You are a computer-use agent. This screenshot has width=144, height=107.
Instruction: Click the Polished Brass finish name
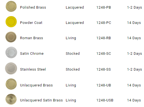tap(33, 8)
